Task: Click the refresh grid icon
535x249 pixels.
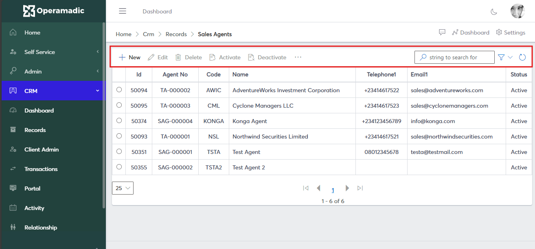Action: (522, 57)
